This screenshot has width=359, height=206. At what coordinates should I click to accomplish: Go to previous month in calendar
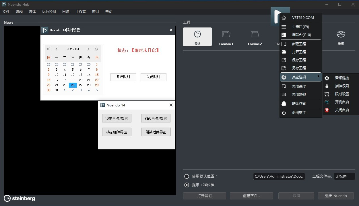tap(57, 49)
